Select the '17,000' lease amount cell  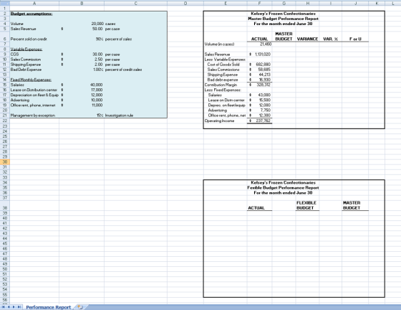click(97, 90)
